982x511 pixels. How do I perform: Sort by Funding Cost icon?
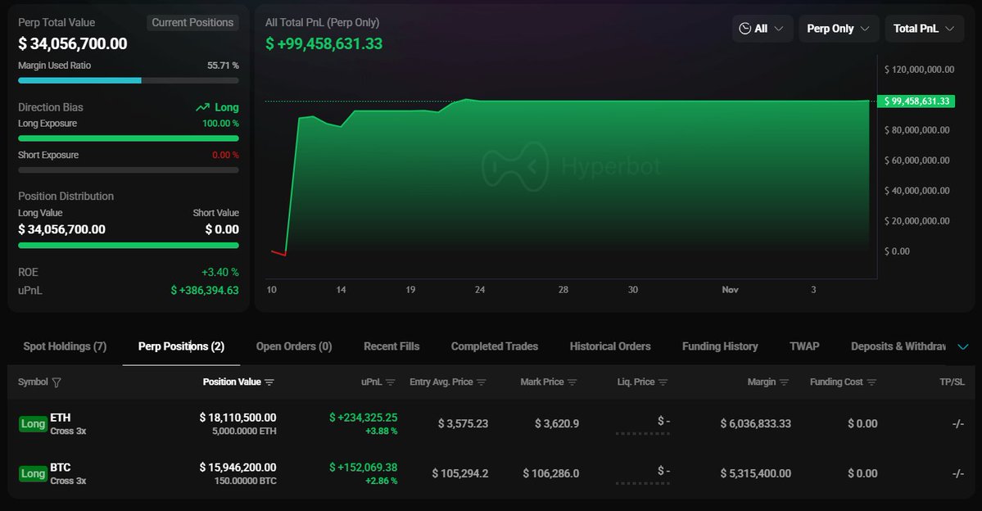(871, 382)
